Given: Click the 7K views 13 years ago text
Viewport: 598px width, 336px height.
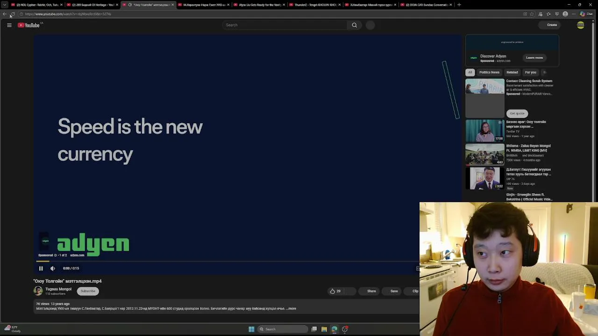Looking at the screenshot, I should (53, 304).
